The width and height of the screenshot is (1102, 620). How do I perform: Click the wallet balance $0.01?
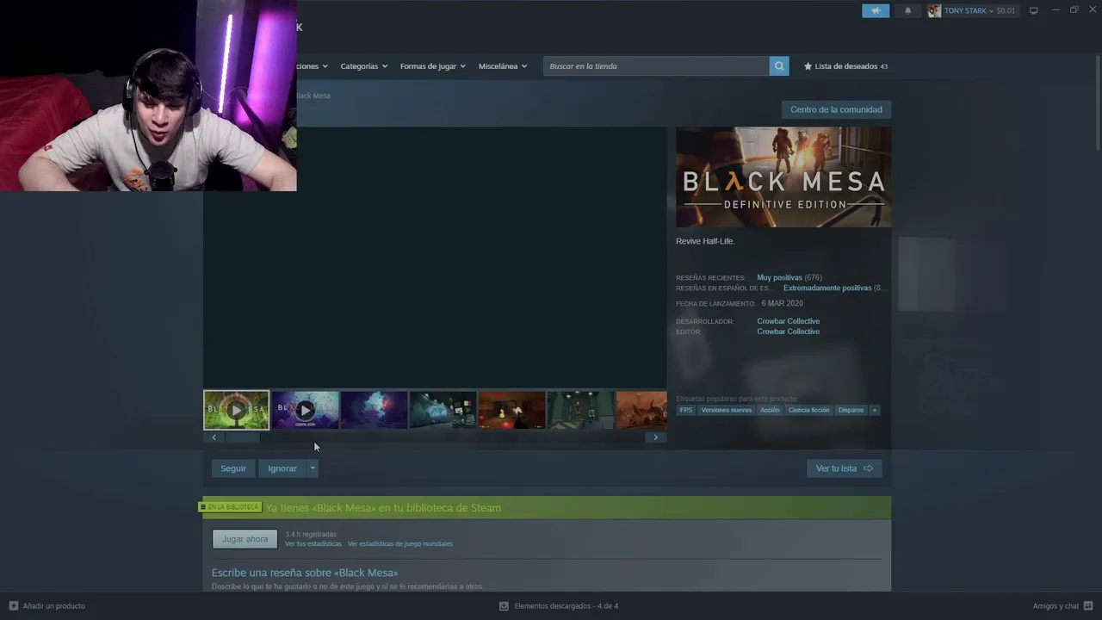click(1006, 10)
